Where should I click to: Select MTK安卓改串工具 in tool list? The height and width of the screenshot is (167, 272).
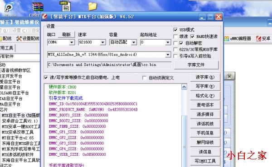click(18, 132)
